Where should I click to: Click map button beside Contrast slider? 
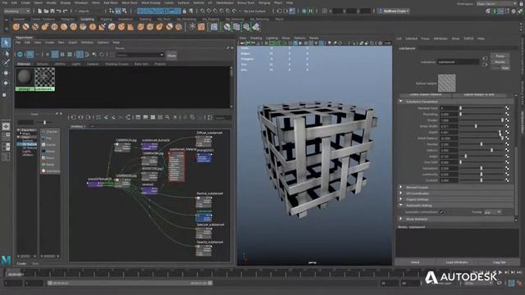(507, 180)
